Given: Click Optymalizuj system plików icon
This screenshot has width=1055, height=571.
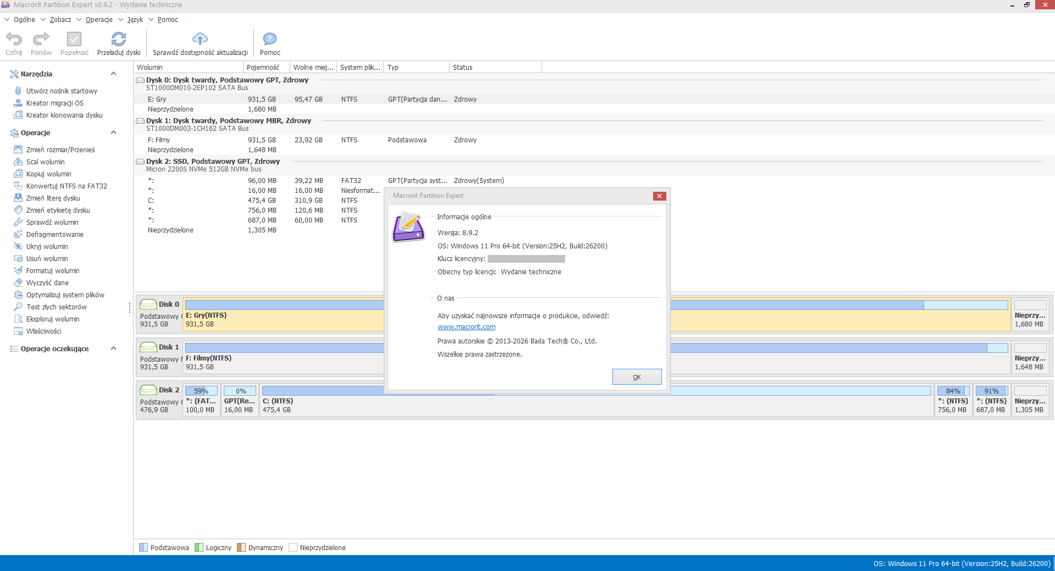Looking at the screenshot, I should pyautogui.click(x=18, y=295).
